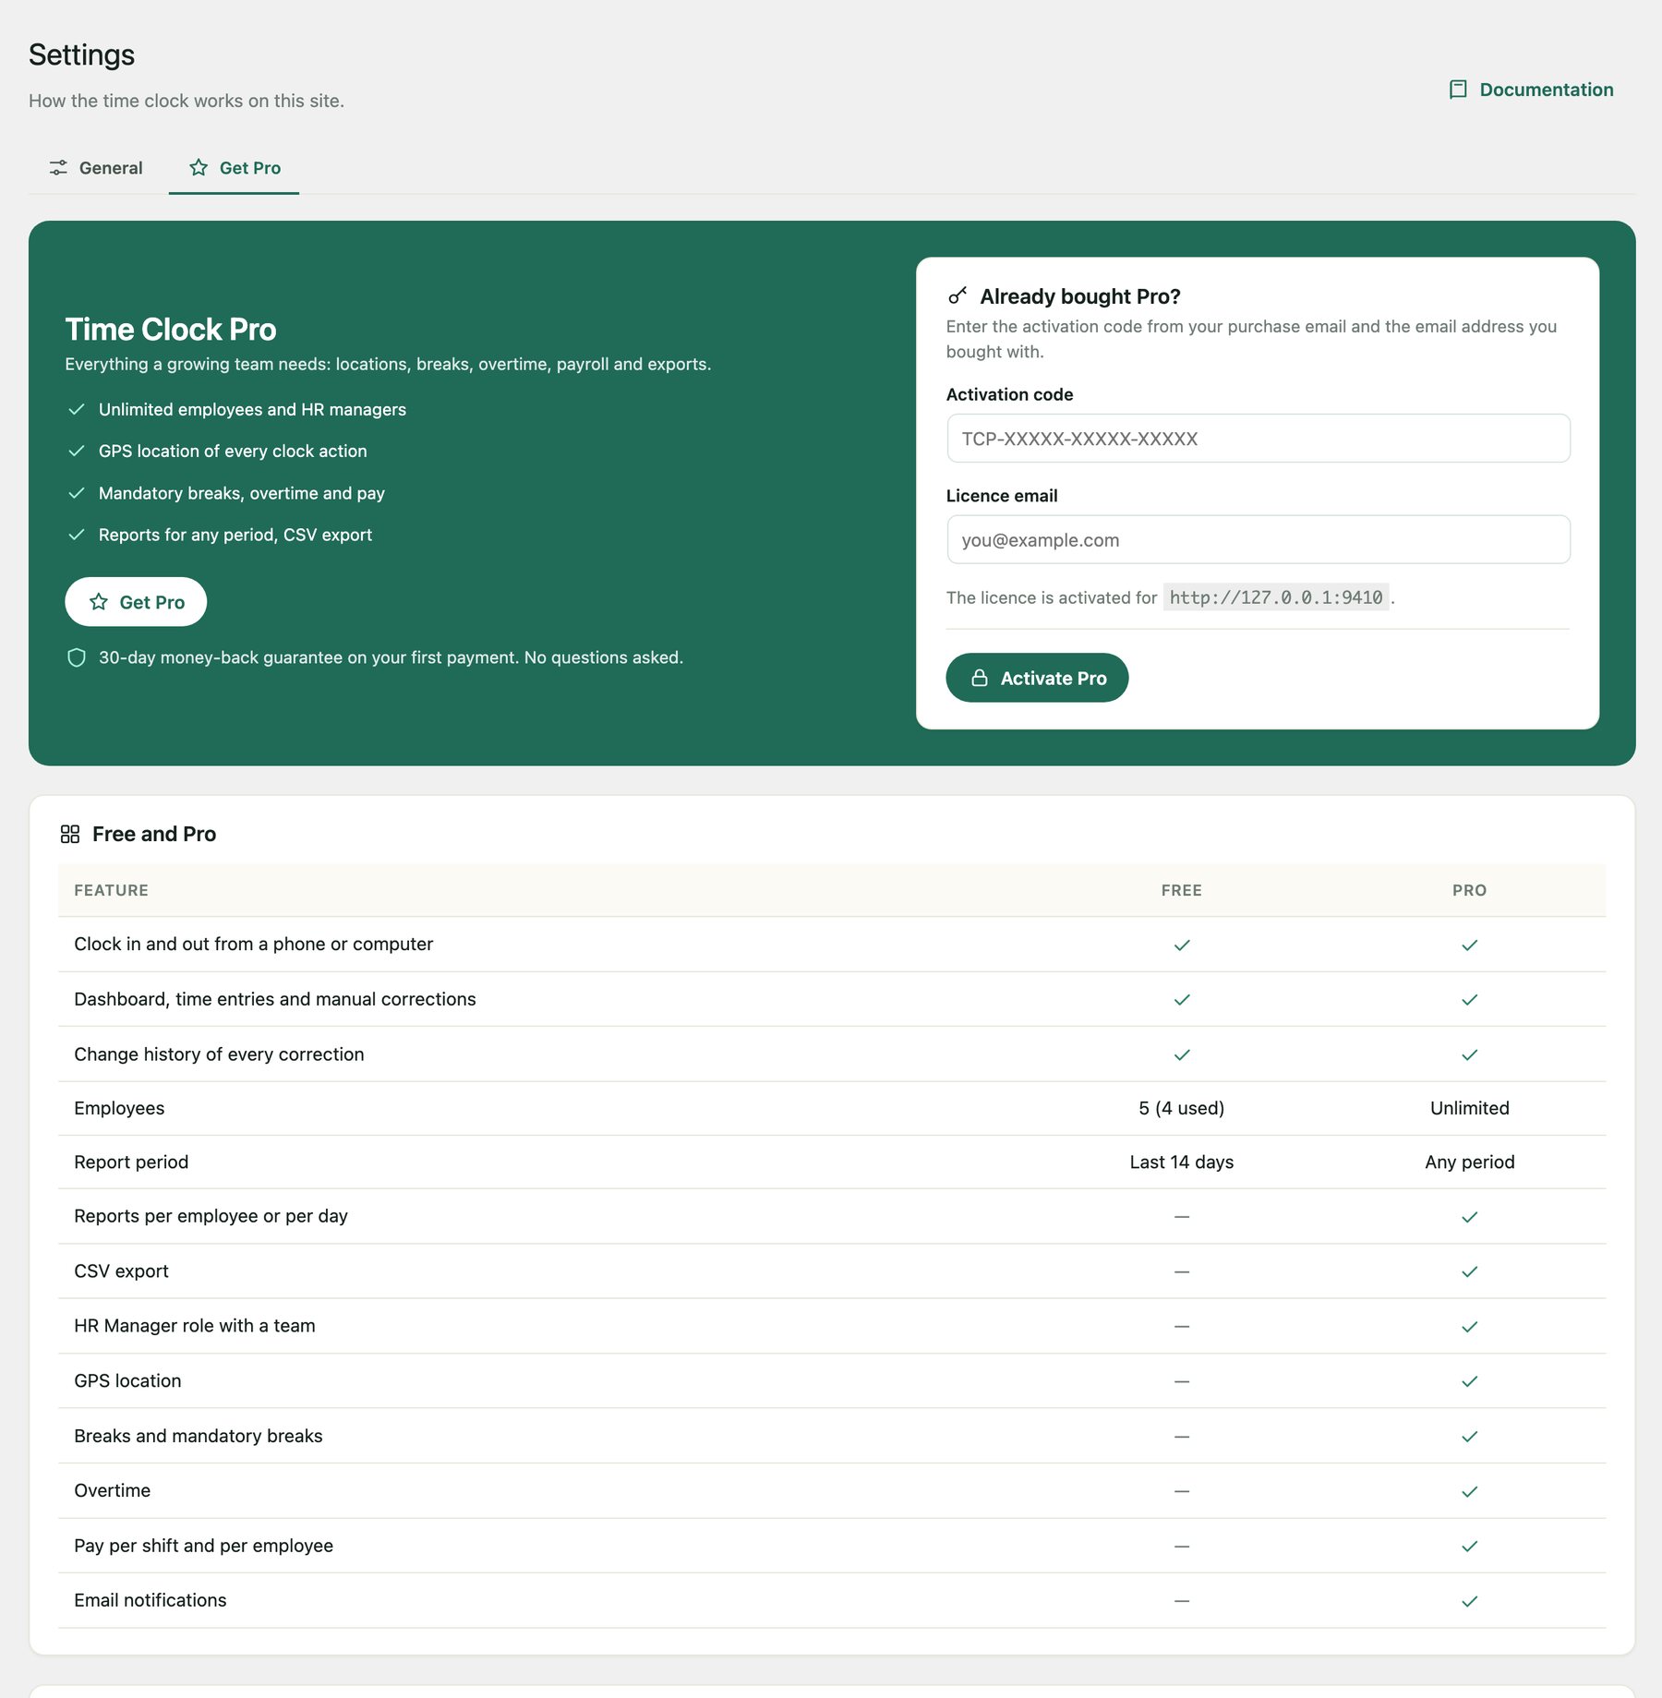
Task: Click the Settings page title
Action: pyautogui.click(x=81, y=54)
